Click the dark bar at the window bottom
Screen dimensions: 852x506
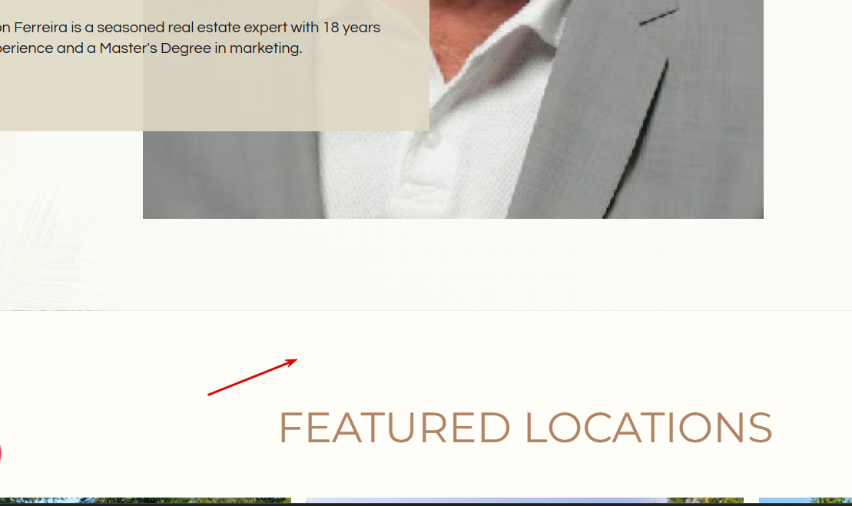click(426, 504)
